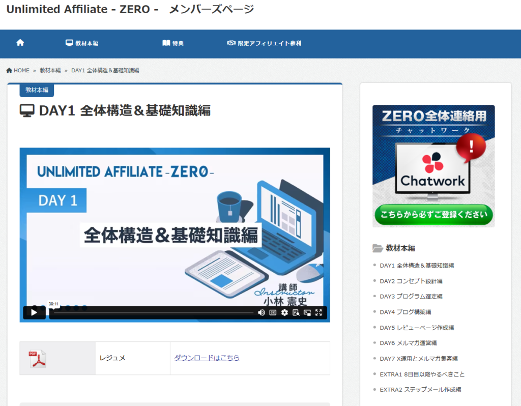The image size is (521, 406).
Task: Open EXTRA2 ステップメール作成編 in the sidebar
Action: coord(420,390)
